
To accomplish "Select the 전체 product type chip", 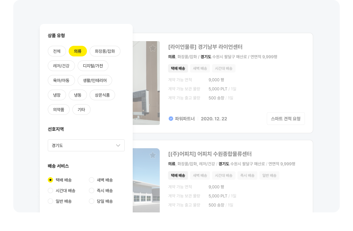I will [57, 51].
